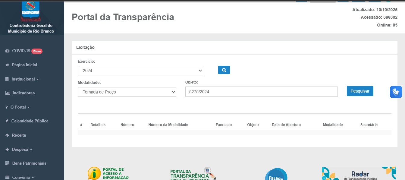Image resolution: width=405 pixels, height=180 pixels.
Task: Click the Objeto text input field
Action: [x=261, y=92]
